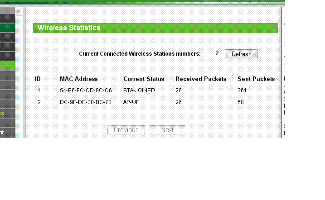
Task: Select MAC address 54-E6-FC-CD-8C-C6
Action: [86, 90]
